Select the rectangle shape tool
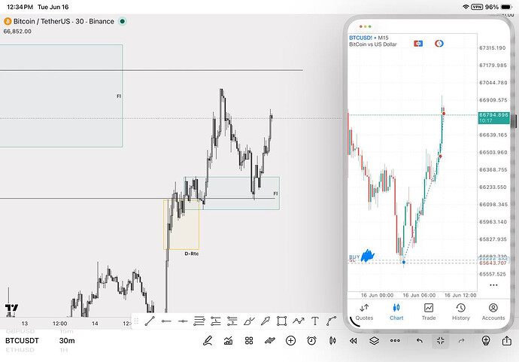Screen dimensions: 519x362 point(281,321)
